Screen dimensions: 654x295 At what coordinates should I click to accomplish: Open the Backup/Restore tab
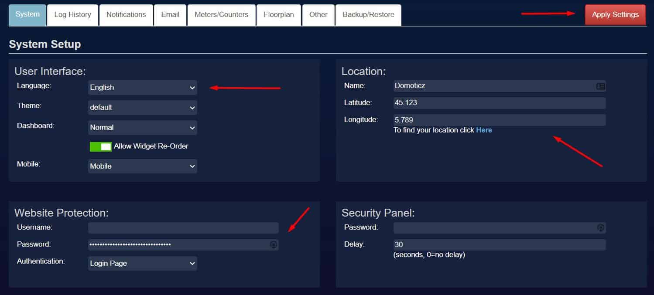click(x=368, y=14)
